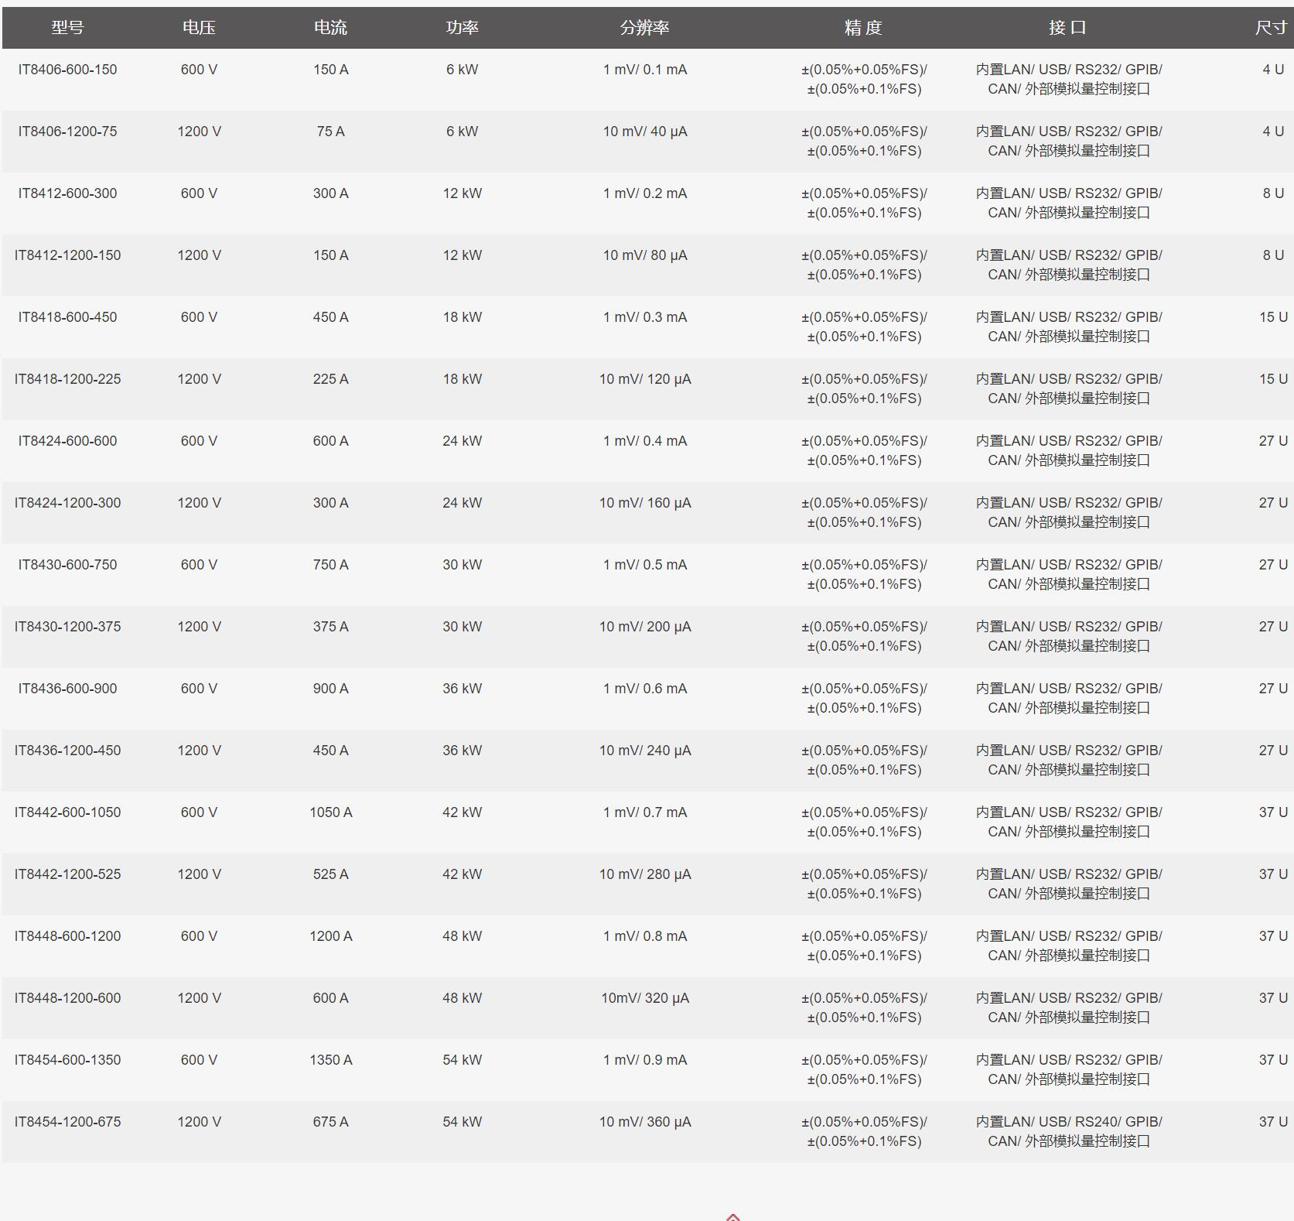Click the red upward arrow icon at page bottom

click(732, 1217)
